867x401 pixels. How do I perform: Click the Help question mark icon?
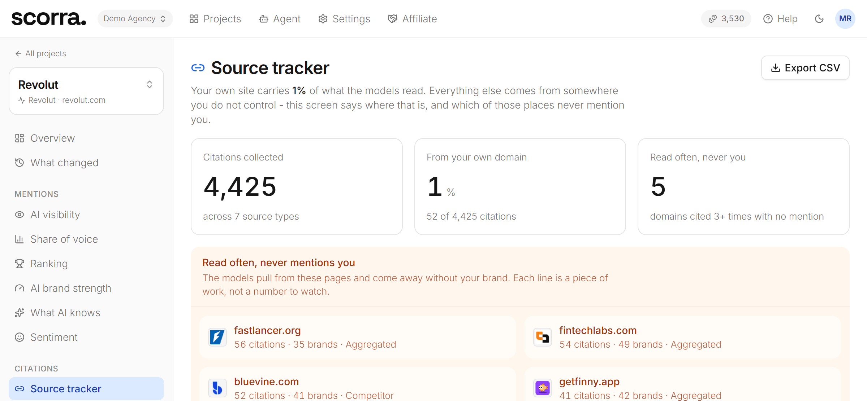[768, 19]
